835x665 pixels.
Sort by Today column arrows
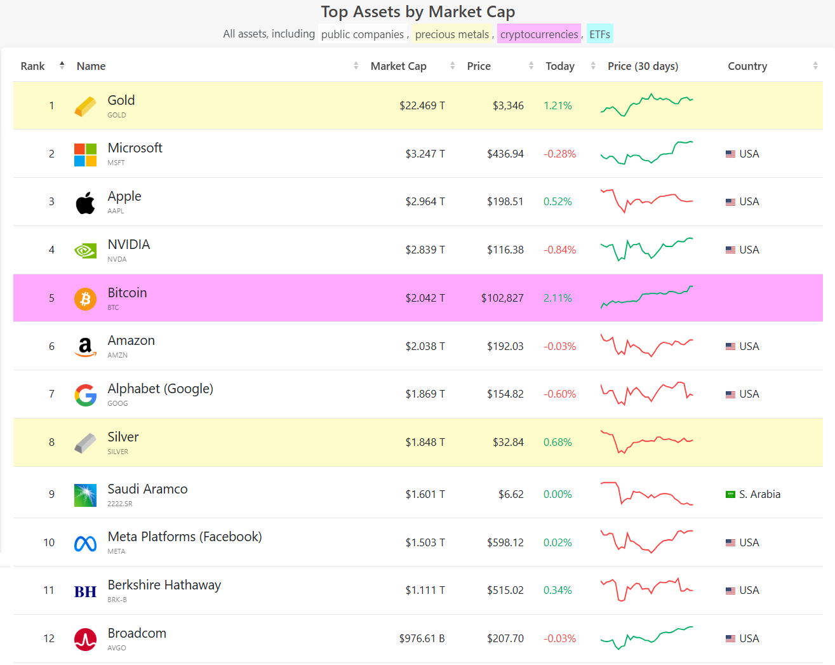point(593,66)
